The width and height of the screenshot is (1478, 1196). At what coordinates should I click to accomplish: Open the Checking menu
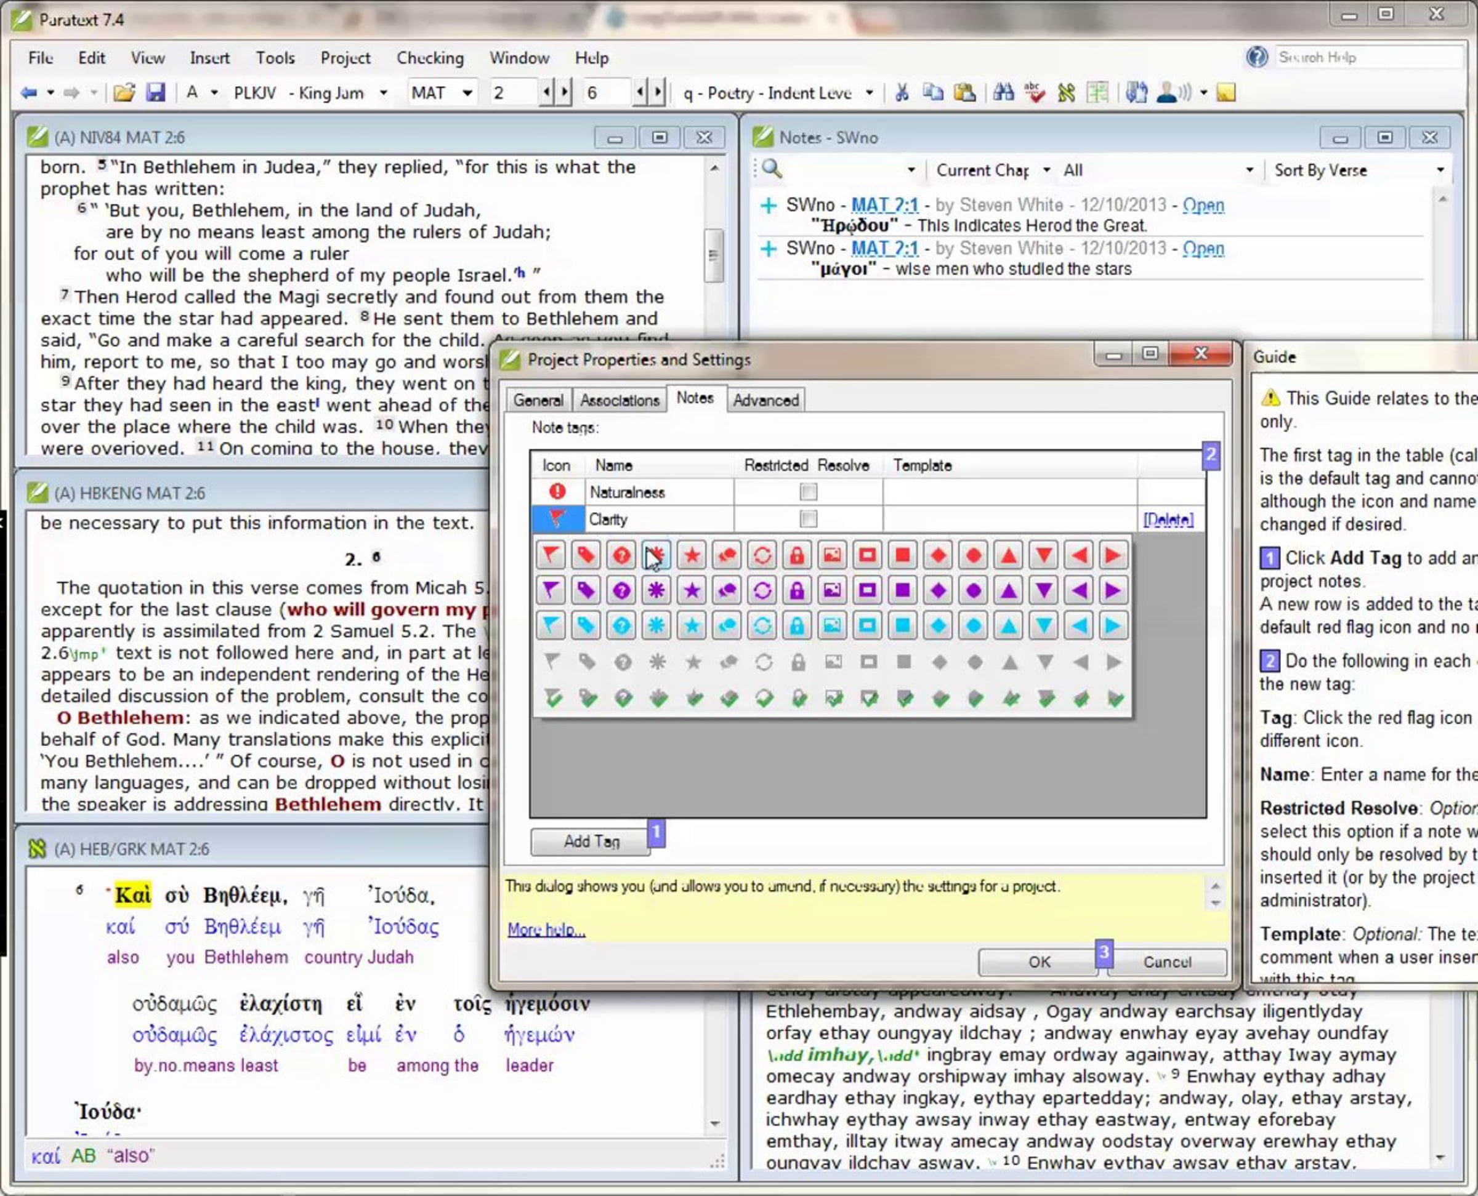(429, 58)
